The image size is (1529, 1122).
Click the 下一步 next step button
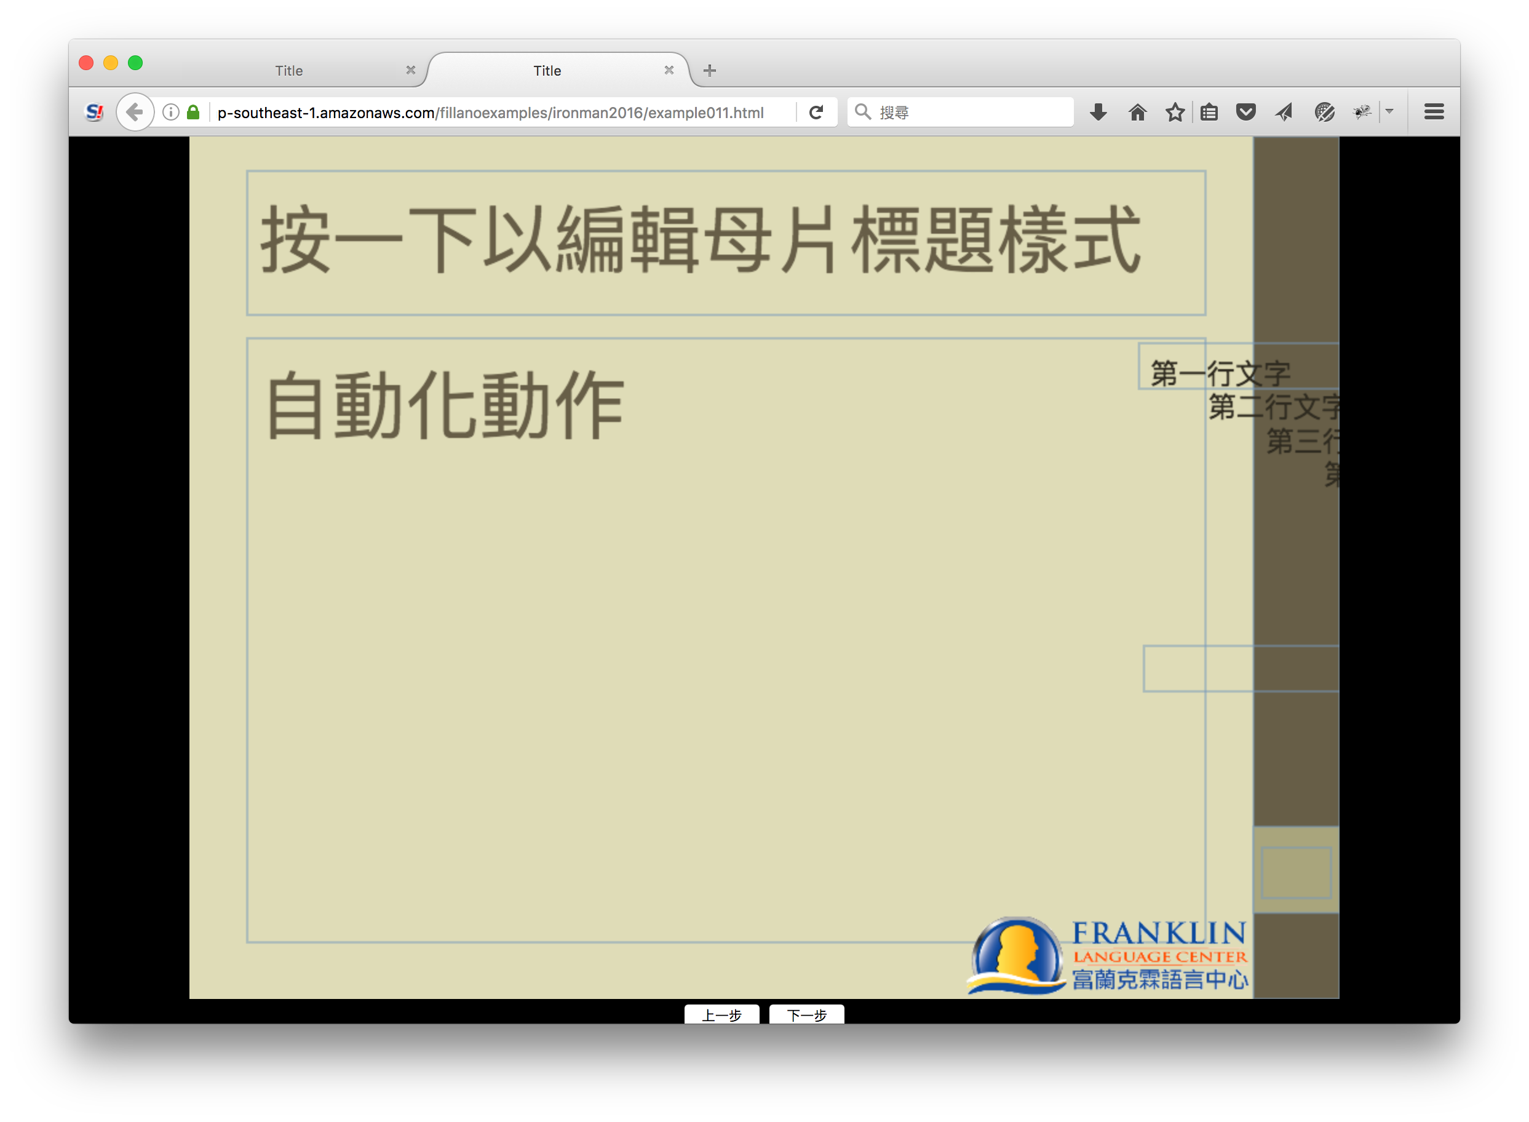pyautogui.click(x=806, y=1015)
